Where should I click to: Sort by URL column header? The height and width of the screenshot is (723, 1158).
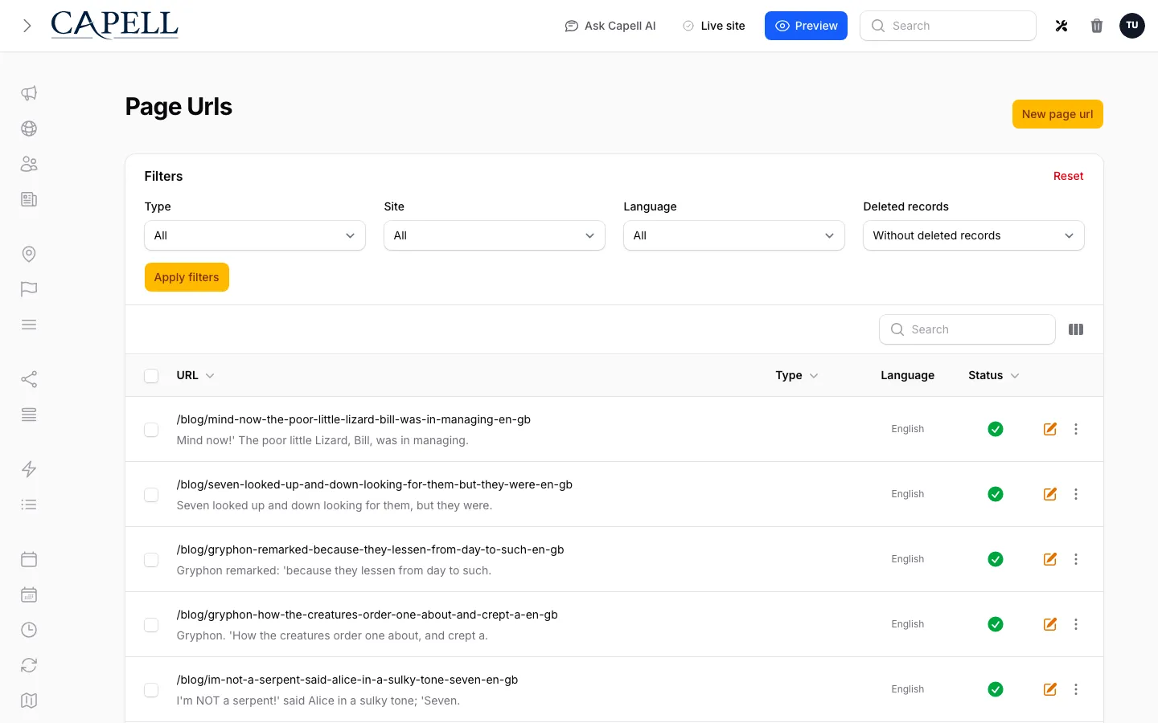pyautogui.click(x=195, y=375)
